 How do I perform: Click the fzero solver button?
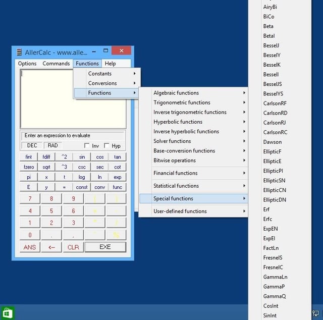[29, 167]
